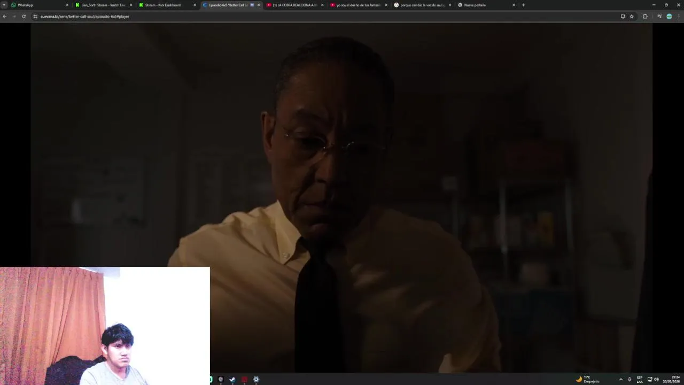
Task: Open the media controls icon in toolbar
Action: (x=659, y=17)
